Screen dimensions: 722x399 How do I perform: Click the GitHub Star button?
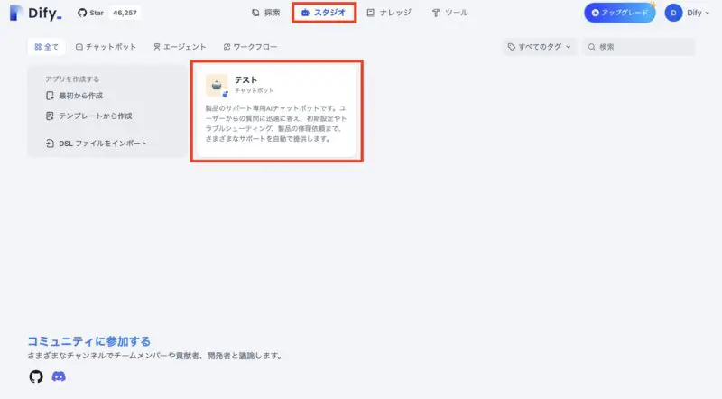92,14
